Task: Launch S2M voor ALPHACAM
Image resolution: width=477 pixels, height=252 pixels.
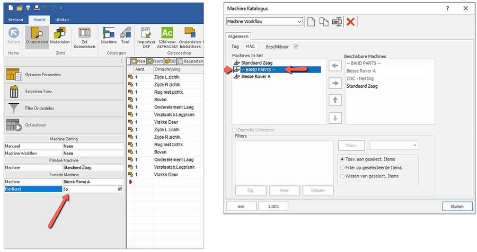Action: pyautogui.click(x=167, y=37)
